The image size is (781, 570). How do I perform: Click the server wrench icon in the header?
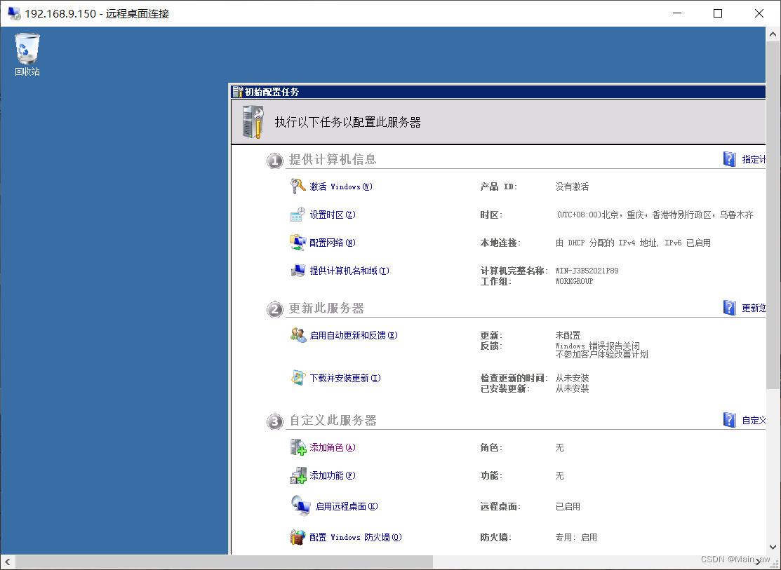[x=253, y=122]
